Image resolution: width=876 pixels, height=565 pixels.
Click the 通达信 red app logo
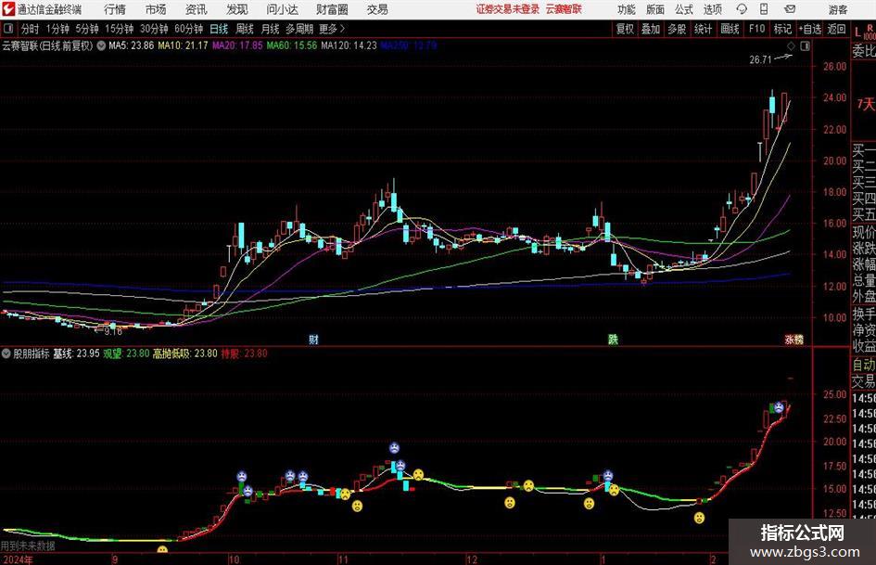[x=8, y=9]
